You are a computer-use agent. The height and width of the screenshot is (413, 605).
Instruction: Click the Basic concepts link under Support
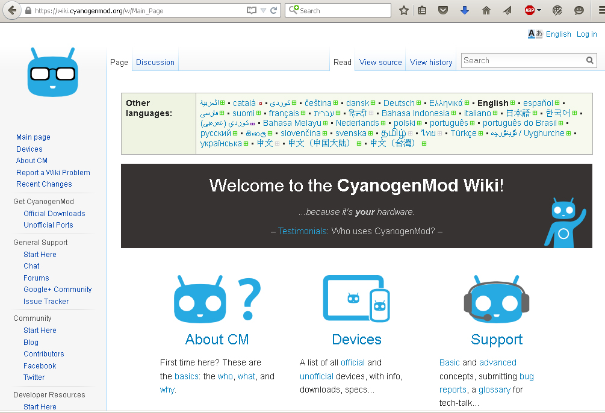point(450,362)
